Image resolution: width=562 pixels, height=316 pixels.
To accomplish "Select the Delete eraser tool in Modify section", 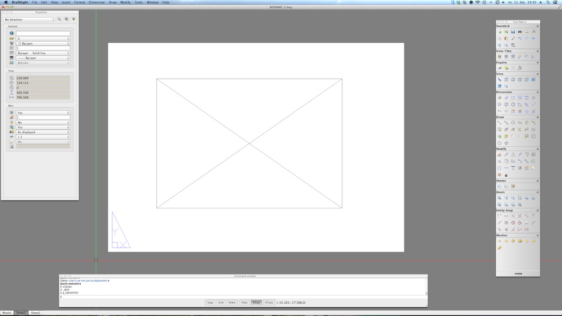I will coord(499,154).
